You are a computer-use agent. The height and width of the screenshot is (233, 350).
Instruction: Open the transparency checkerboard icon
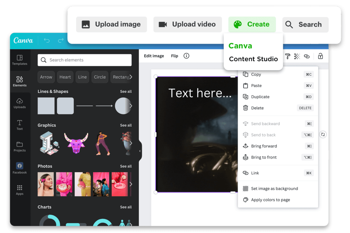(297, 56)
